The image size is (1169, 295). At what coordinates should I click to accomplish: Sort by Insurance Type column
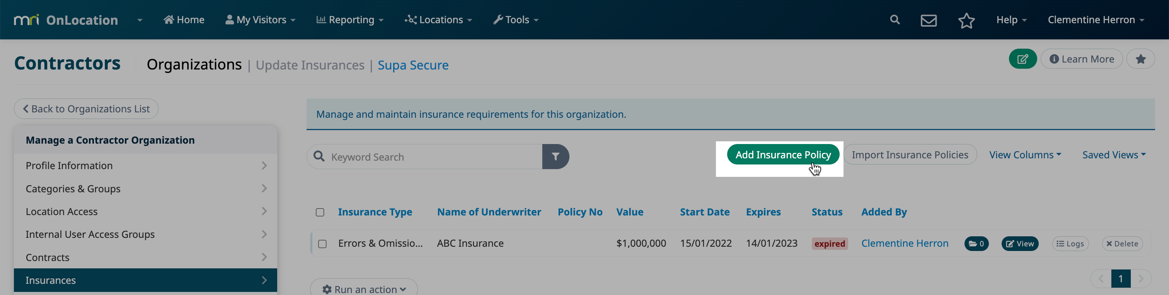click(x=375, y=212)
